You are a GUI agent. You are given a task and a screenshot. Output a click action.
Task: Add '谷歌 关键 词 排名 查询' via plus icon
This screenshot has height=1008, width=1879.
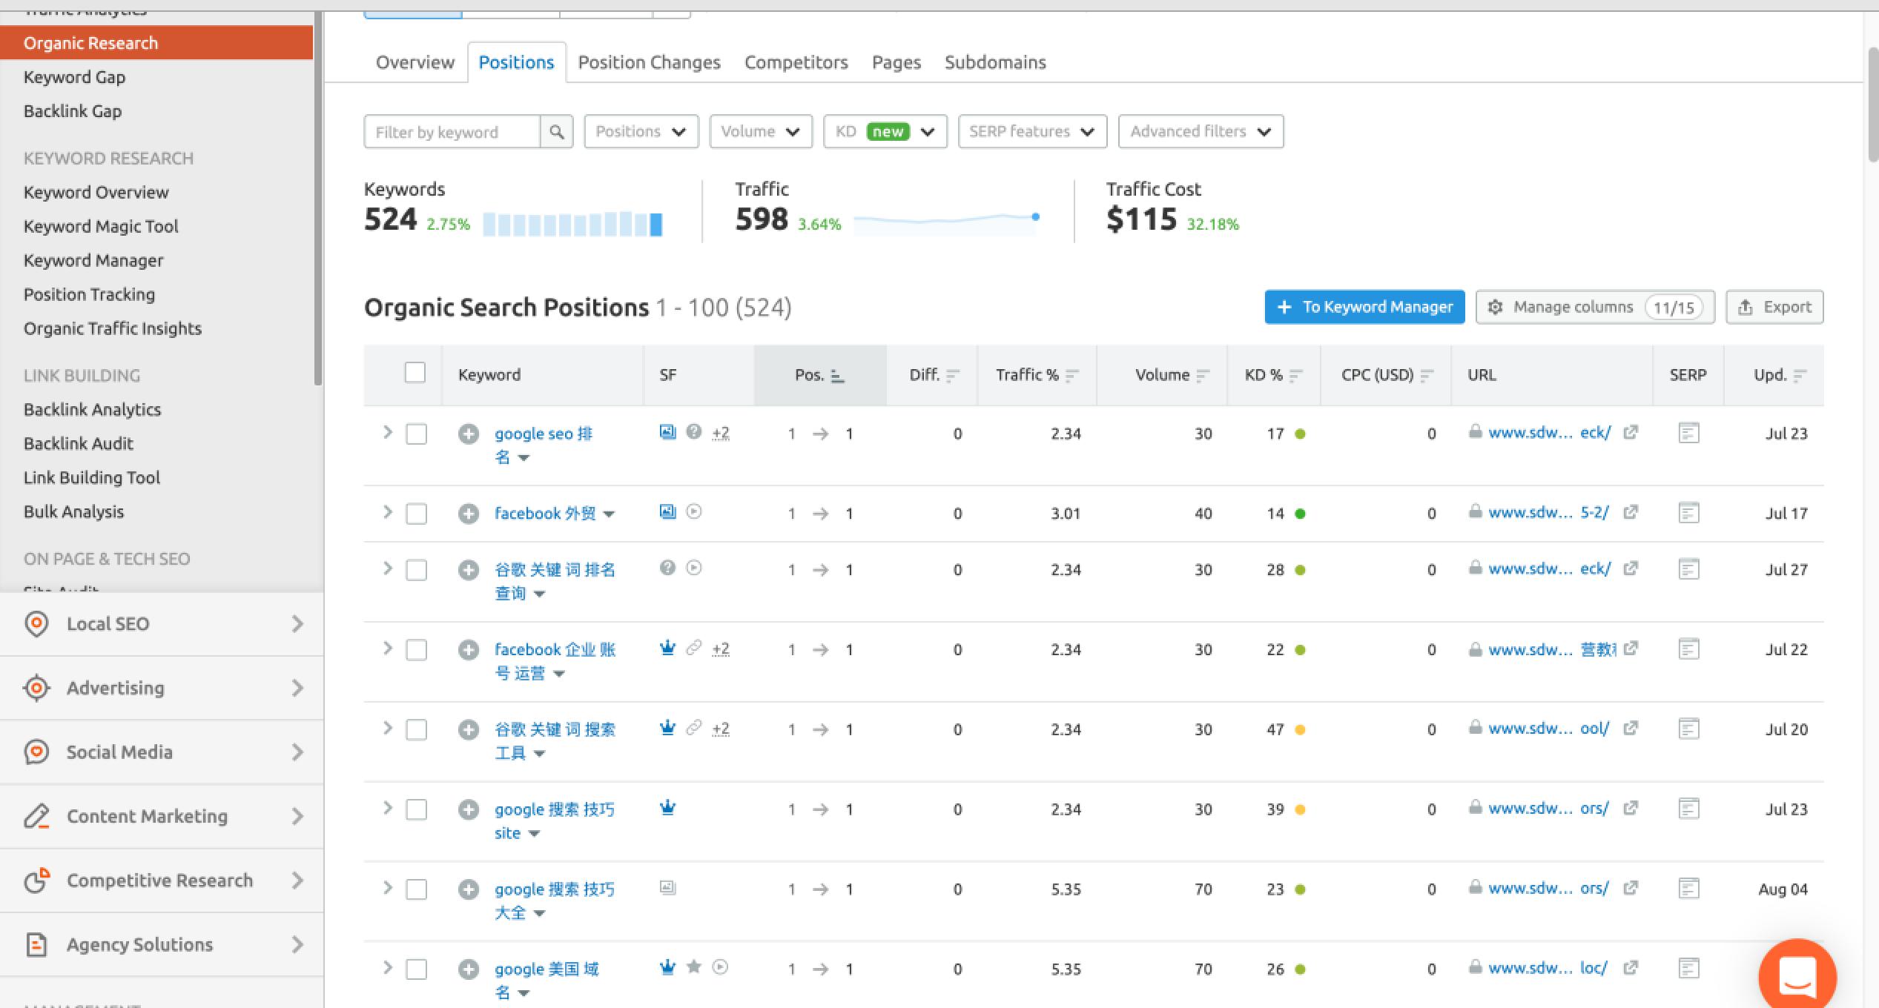pyautogui.click(x=468, y=570)
